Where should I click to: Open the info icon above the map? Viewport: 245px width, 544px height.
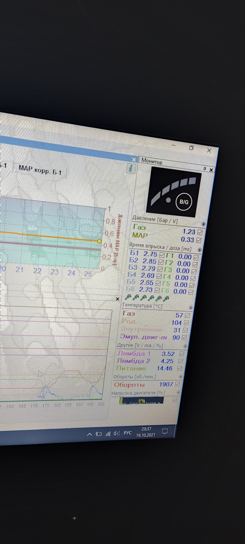click(131, 168)
